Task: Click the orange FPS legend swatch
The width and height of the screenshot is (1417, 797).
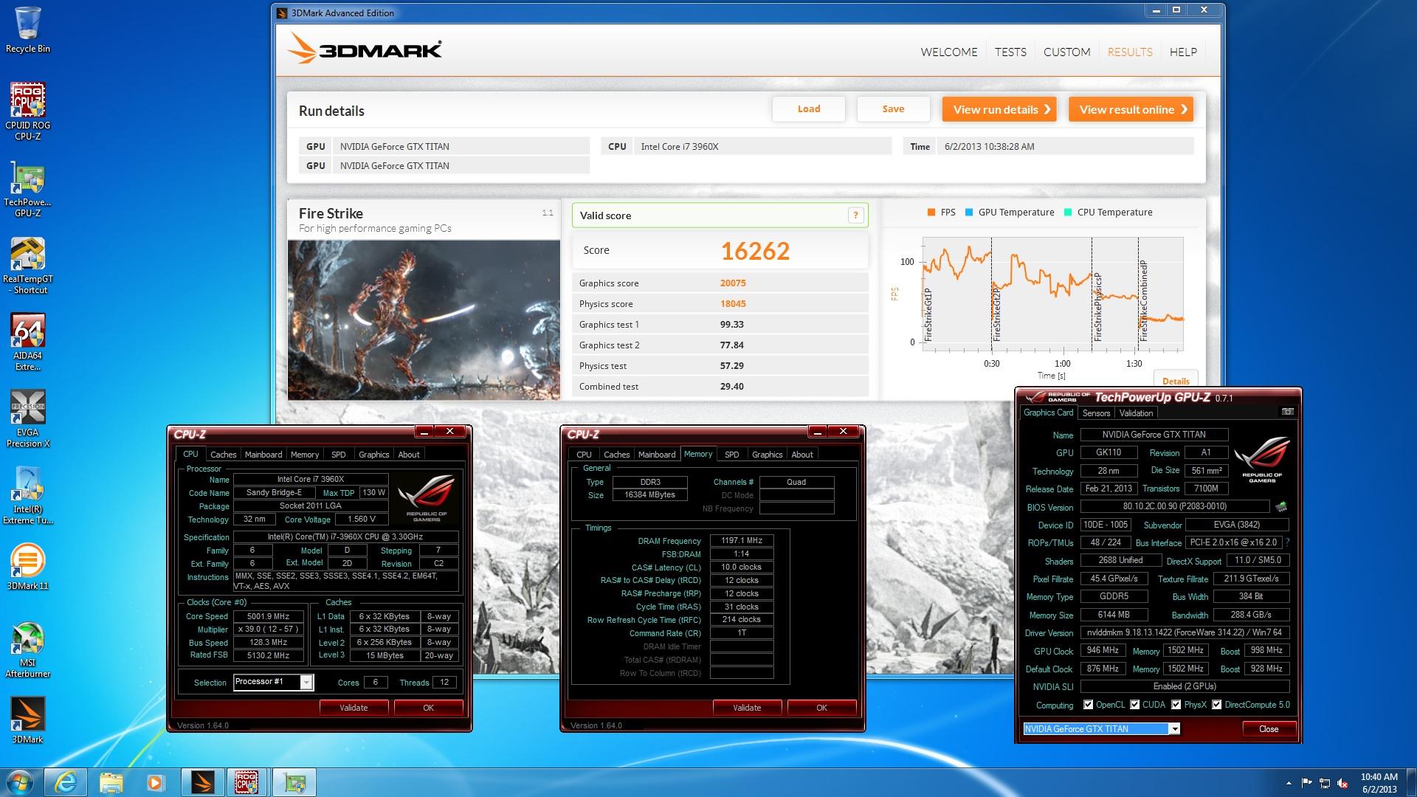Action: click(931, 213)
